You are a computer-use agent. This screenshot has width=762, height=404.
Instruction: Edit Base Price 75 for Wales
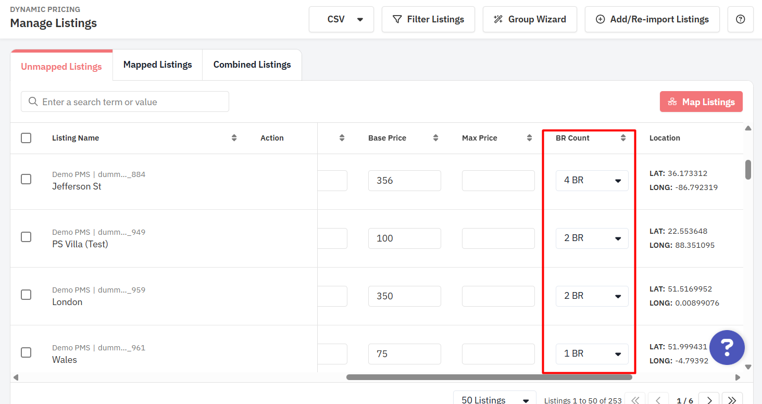point(405,354)
